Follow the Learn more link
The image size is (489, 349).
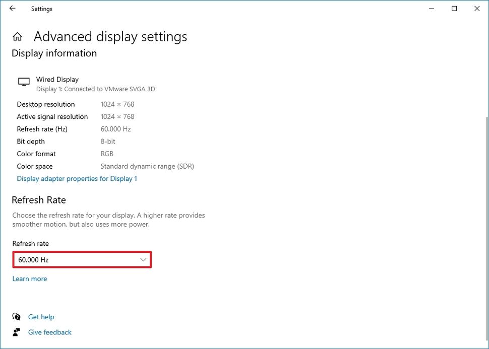click(x=29, y=278)
